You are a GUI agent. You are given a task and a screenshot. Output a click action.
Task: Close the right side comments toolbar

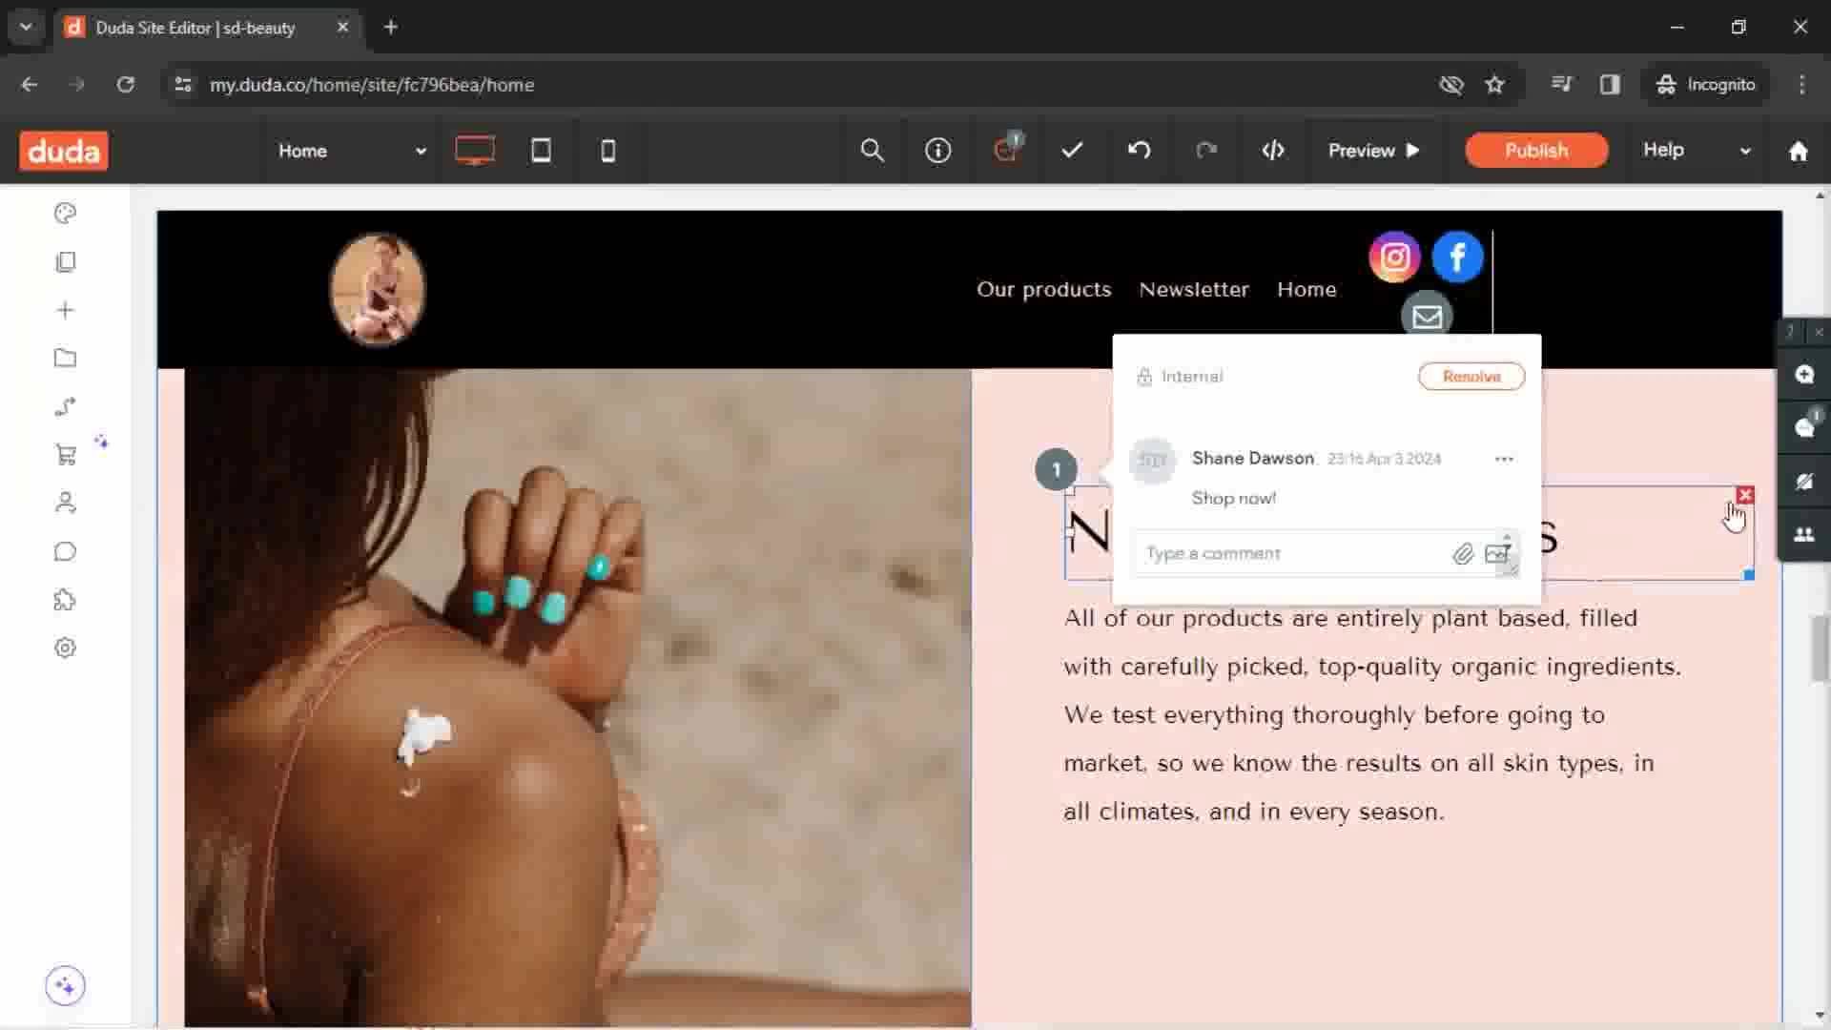(1819, 332)
